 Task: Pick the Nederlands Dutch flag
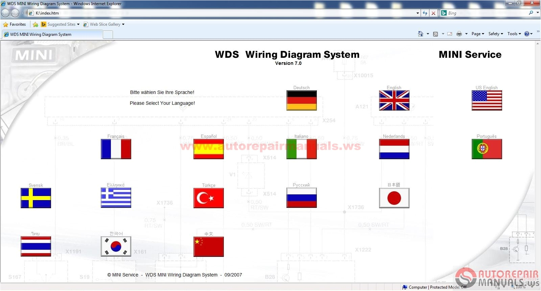tap(394, 149)
